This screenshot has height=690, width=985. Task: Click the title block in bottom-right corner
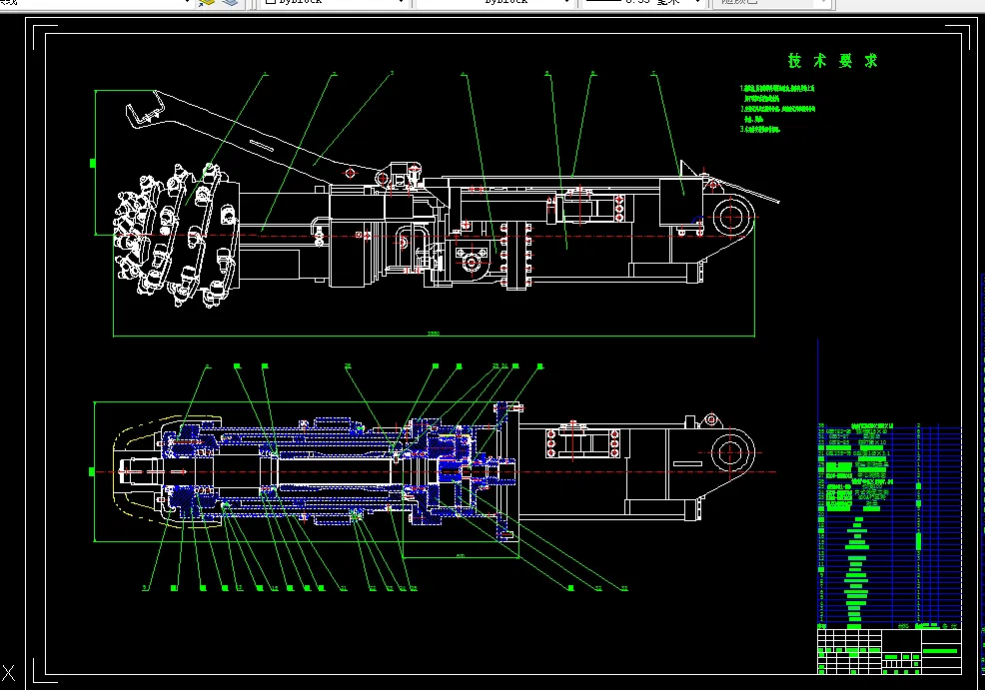[889, 652]
